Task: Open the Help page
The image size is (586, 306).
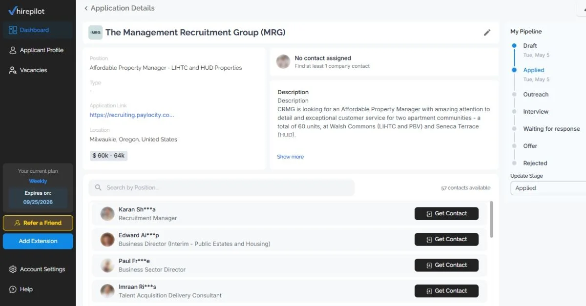Action: tap(38, 289)
